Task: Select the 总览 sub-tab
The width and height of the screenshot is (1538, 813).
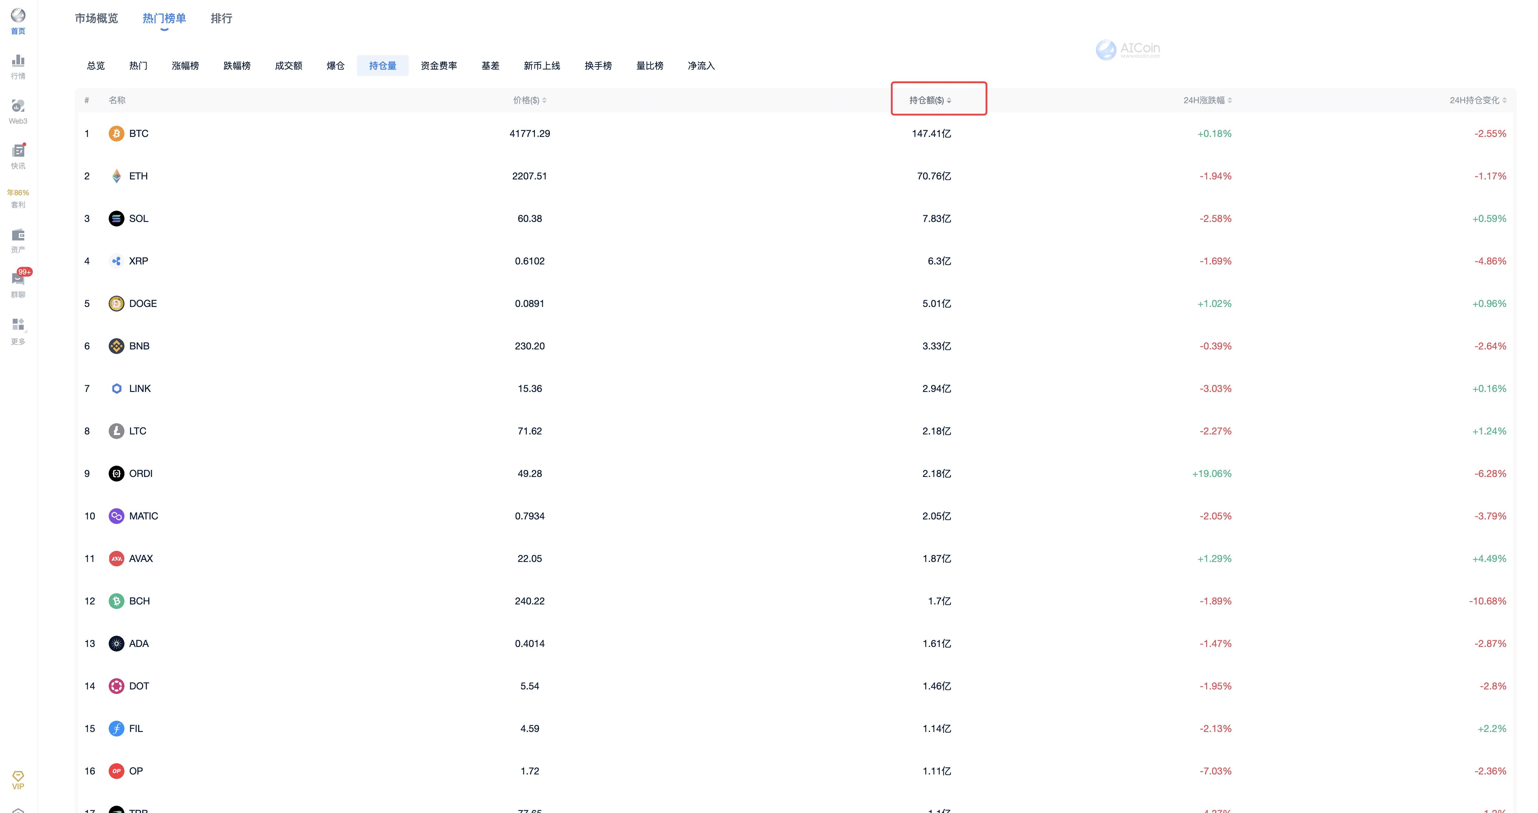Action: pos(96,66)
